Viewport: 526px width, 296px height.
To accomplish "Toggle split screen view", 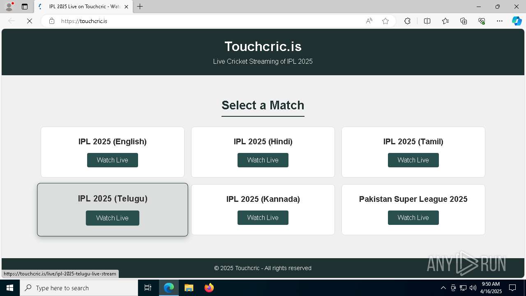I will 427,21.
